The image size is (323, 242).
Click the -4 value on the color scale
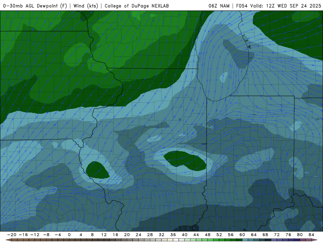click(x=58, y=235)
